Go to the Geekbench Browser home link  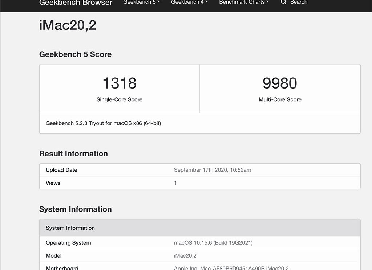coord(76,3)
